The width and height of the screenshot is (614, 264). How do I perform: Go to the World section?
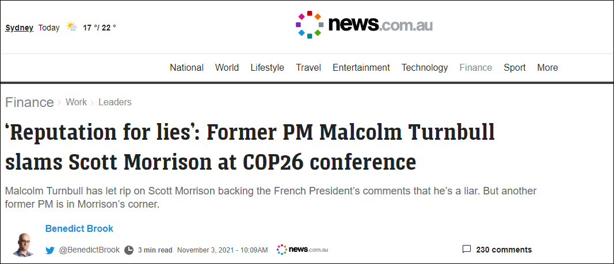click(x=227, y=68)
